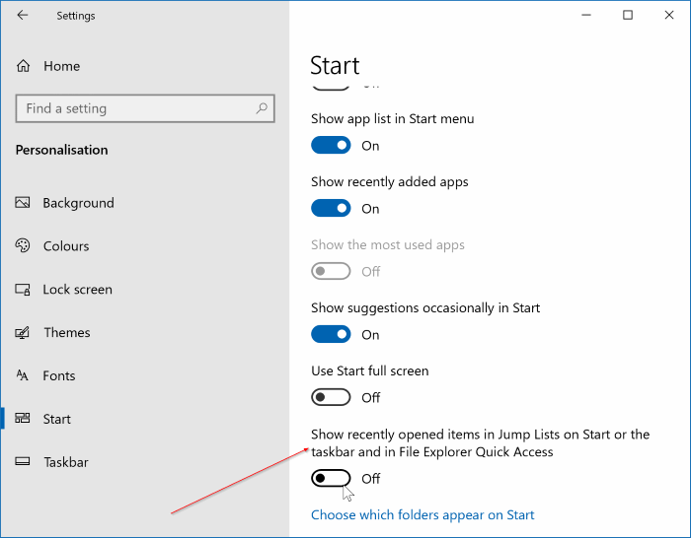Open Home via the house icon
The image size is (691, 538).
click(24, 66)
